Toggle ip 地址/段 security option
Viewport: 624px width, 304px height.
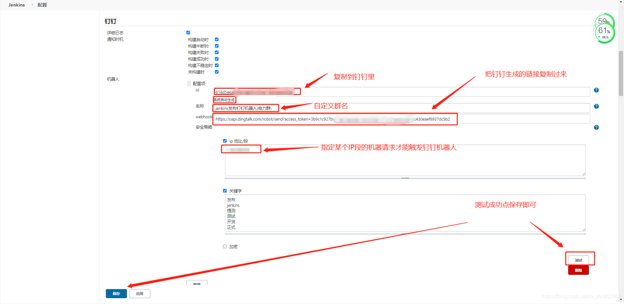tap(225, 141)
